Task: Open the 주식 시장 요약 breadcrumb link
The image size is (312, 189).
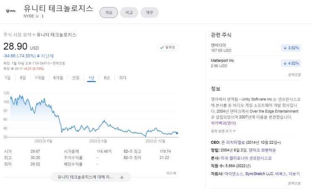Action: [x=17, y=35]
